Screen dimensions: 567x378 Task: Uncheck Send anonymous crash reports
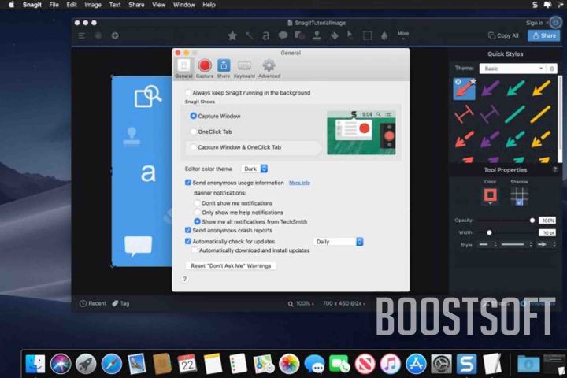(187, 230)
